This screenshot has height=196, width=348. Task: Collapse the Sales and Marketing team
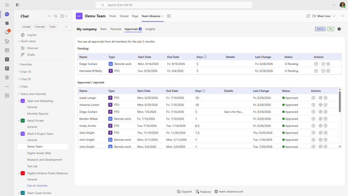[x=19, y=101]
